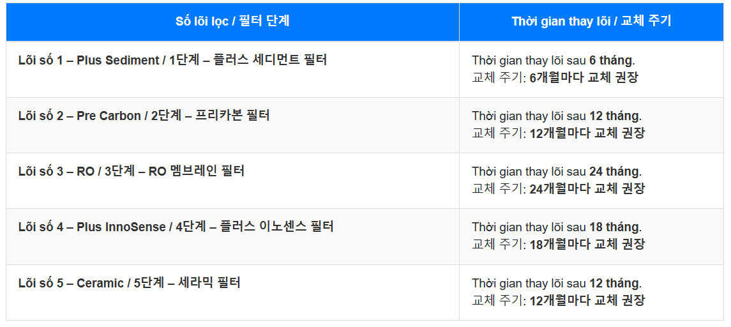Viewport: 731px width, 327px height.
Task: Select the 'Lõi số 1 – Plus Sediment' text
Action: tap(89, 61)
